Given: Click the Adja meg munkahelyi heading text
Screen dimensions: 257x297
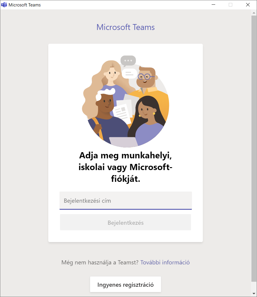Looking at the screenshot, I should 125,167.
